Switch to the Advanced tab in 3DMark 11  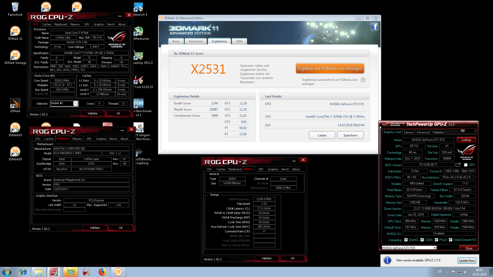click(196, 41)
